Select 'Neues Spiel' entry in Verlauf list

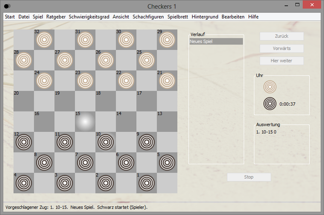(216, 41)
